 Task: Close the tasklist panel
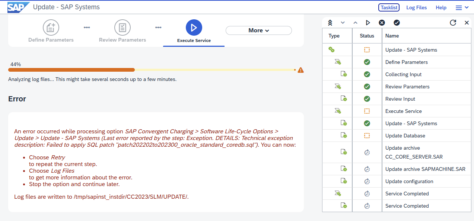(467, 23)
